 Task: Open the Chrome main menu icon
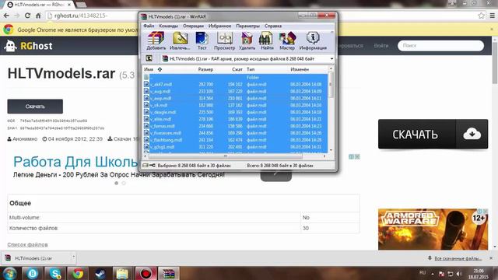click(493, 16)
